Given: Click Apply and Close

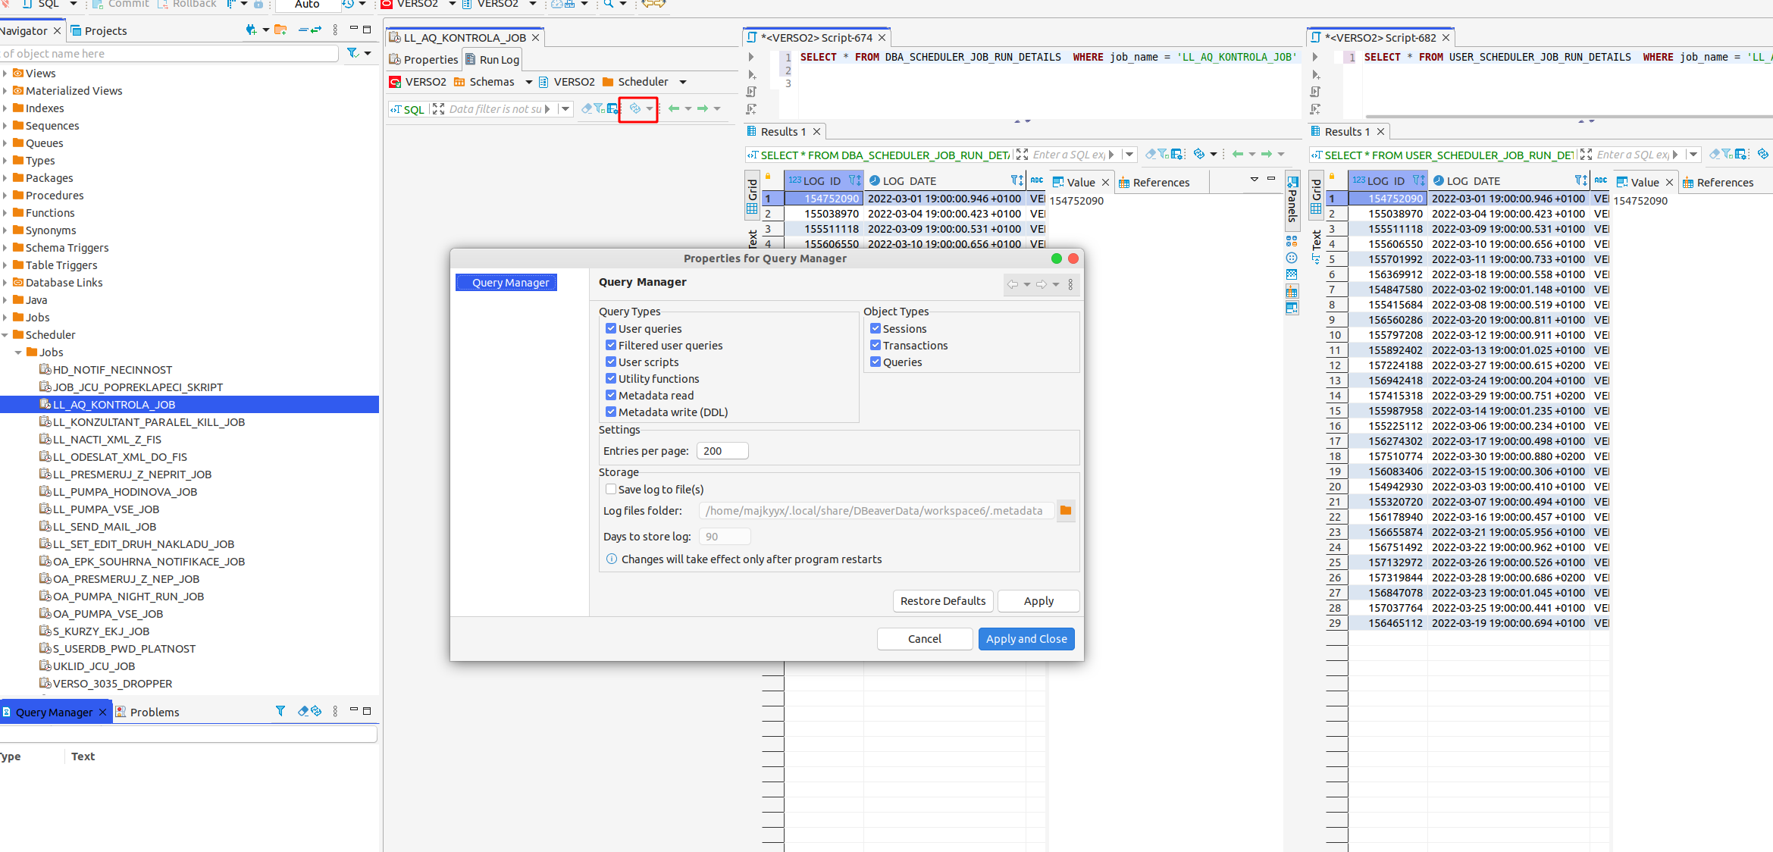Looking at the screenshot, I should [1026, 638].
